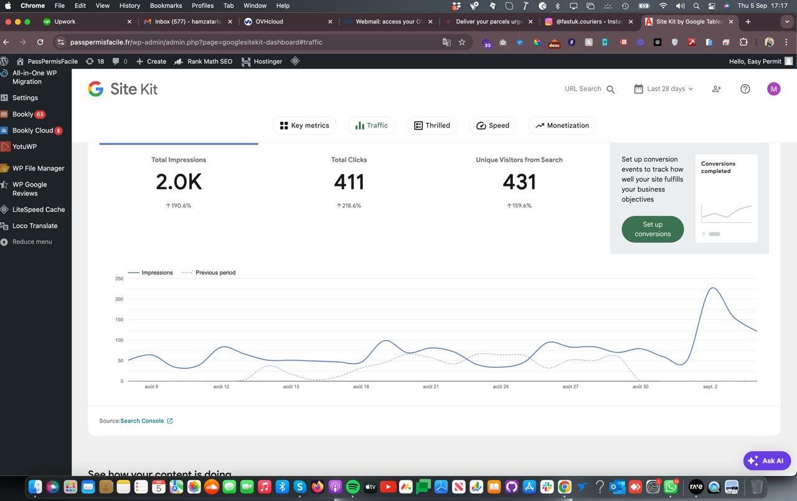Click the LiteSpeed diamond icon in admin bar
Image resolution: width=797 pixels, height=501 pixels.
click(295, 61)
